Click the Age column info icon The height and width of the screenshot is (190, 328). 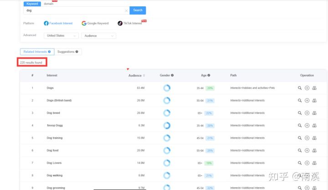coord(209,75)
